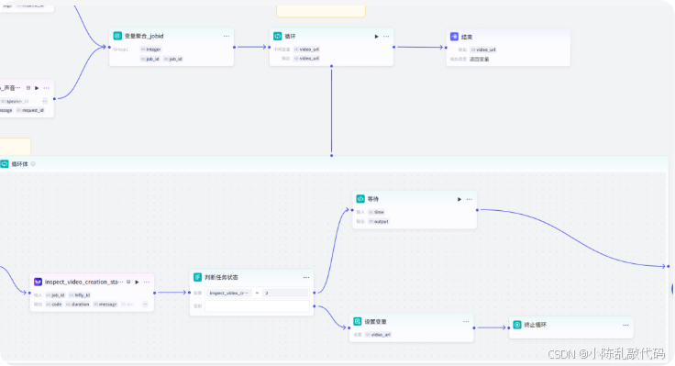Image resolution: width=675 pixels, height=366 pixels.
Task: Select the 等待 node title
Action: click(373, 199)
